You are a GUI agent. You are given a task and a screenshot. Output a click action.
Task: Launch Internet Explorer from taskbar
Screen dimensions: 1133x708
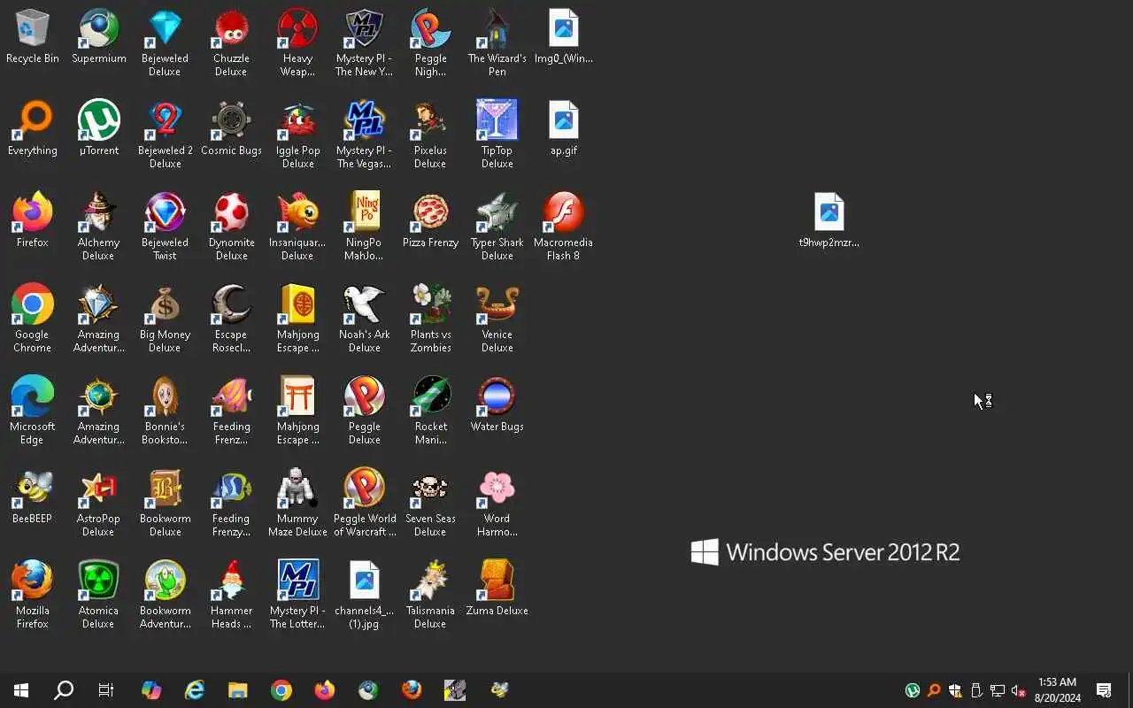click(x=194, y=690)
